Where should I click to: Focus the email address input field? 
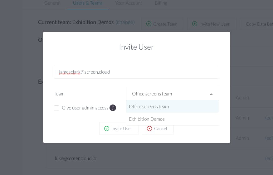(x=137, y=72)
